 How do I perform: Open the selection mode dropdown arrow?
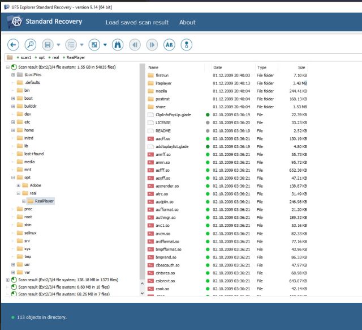(105, 45)
